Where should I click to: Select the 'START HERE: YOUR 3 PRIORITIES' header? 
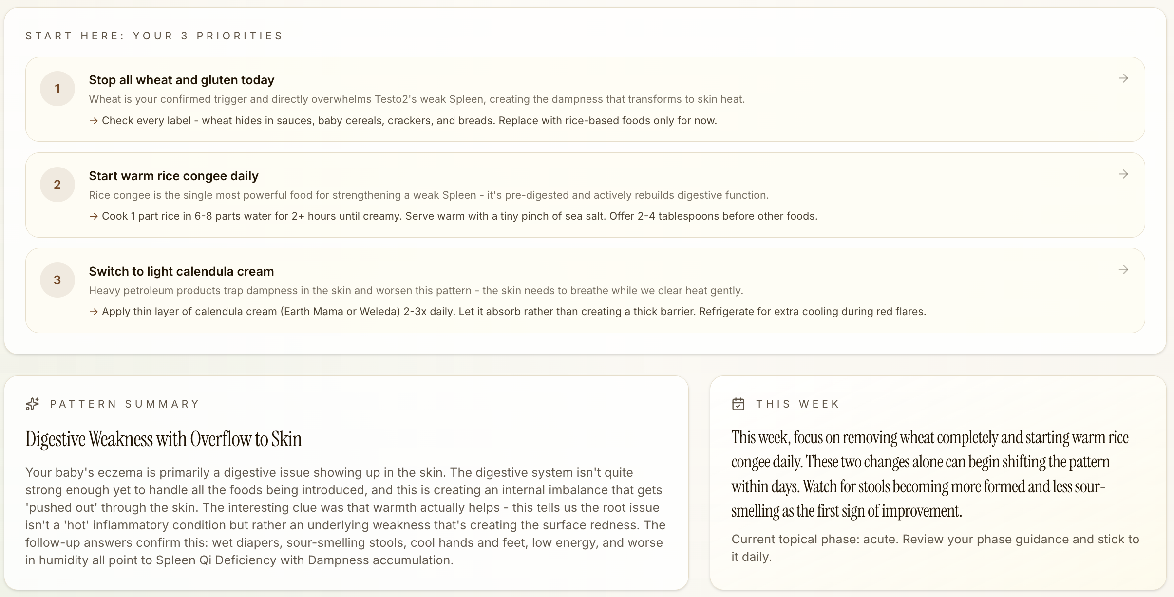point(154,35)
